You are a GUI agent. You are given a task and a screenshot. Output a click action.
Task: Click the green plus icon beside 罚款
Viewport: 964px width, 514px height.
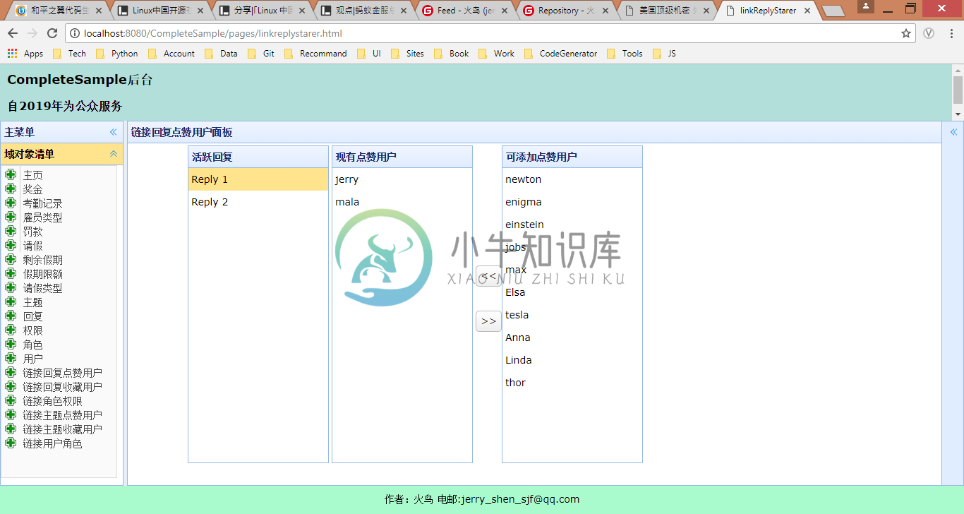(11, 231)
